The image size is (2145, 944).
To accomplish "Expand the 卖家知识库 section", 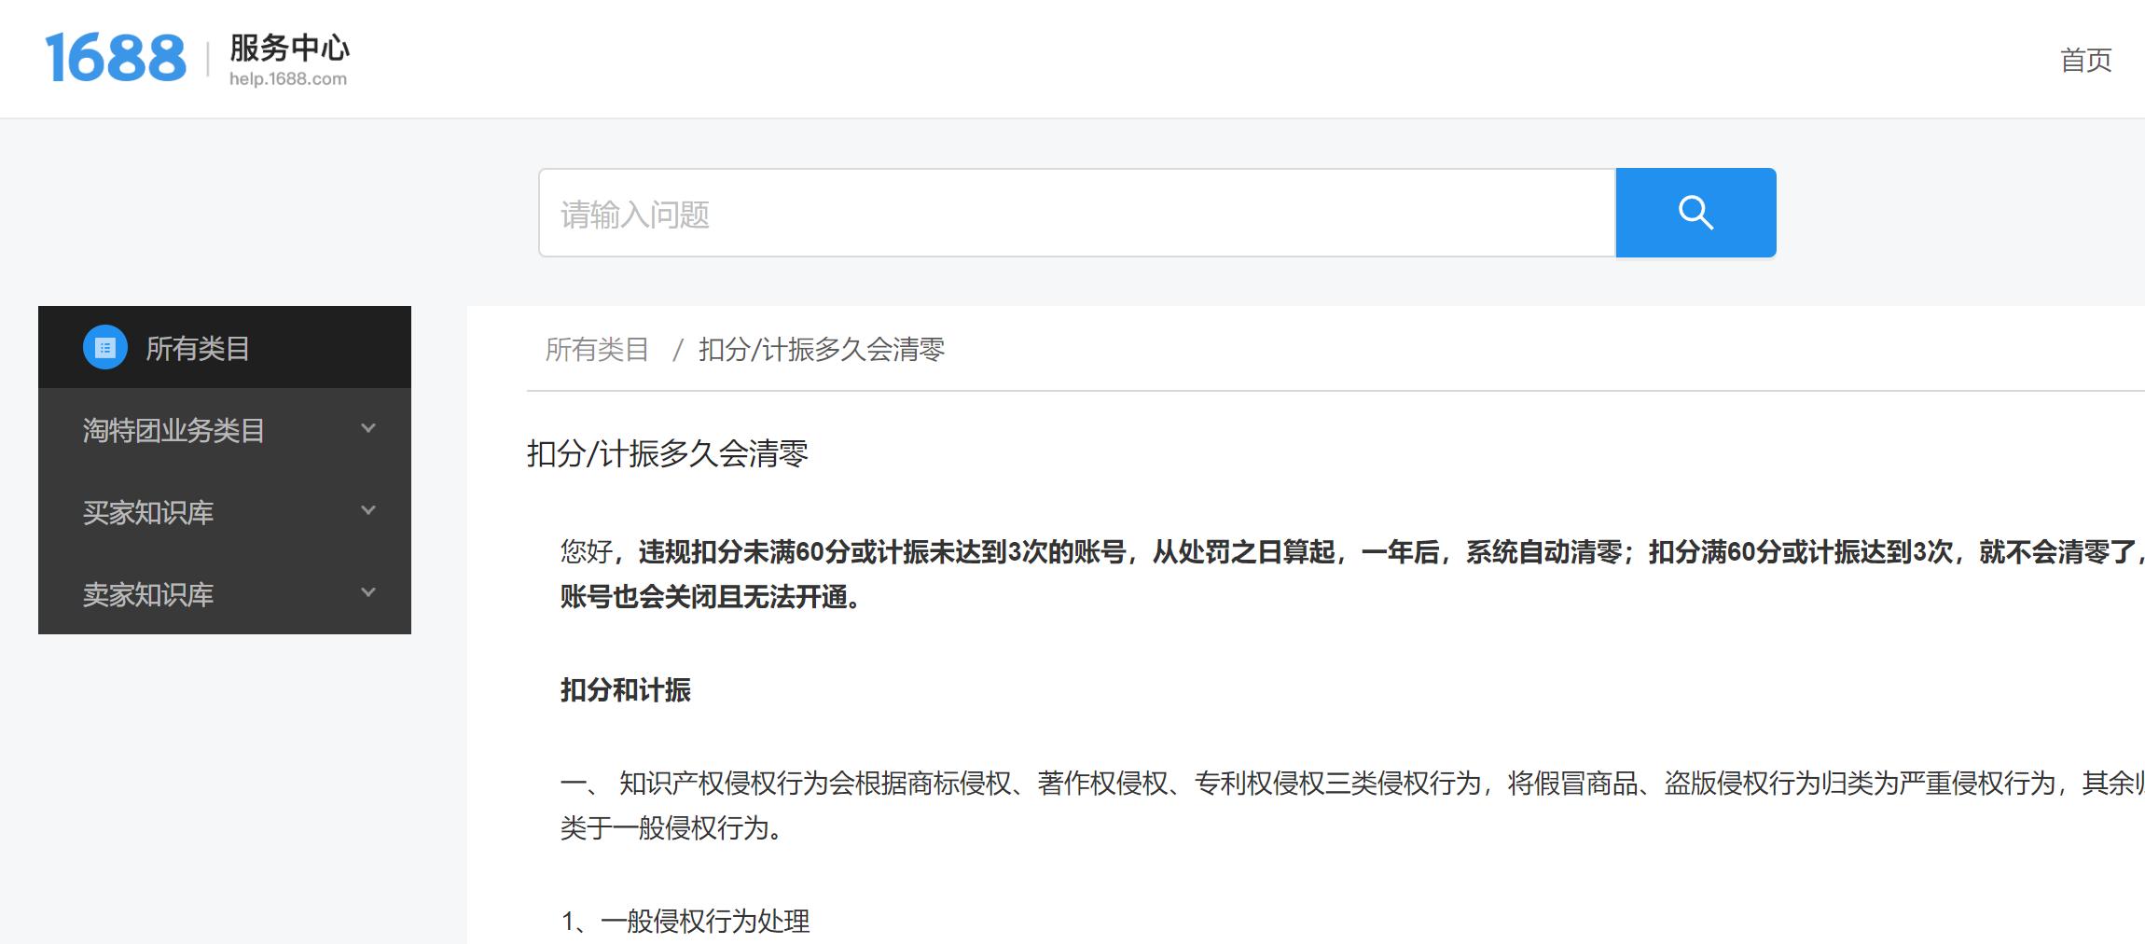I will point(367,591).
